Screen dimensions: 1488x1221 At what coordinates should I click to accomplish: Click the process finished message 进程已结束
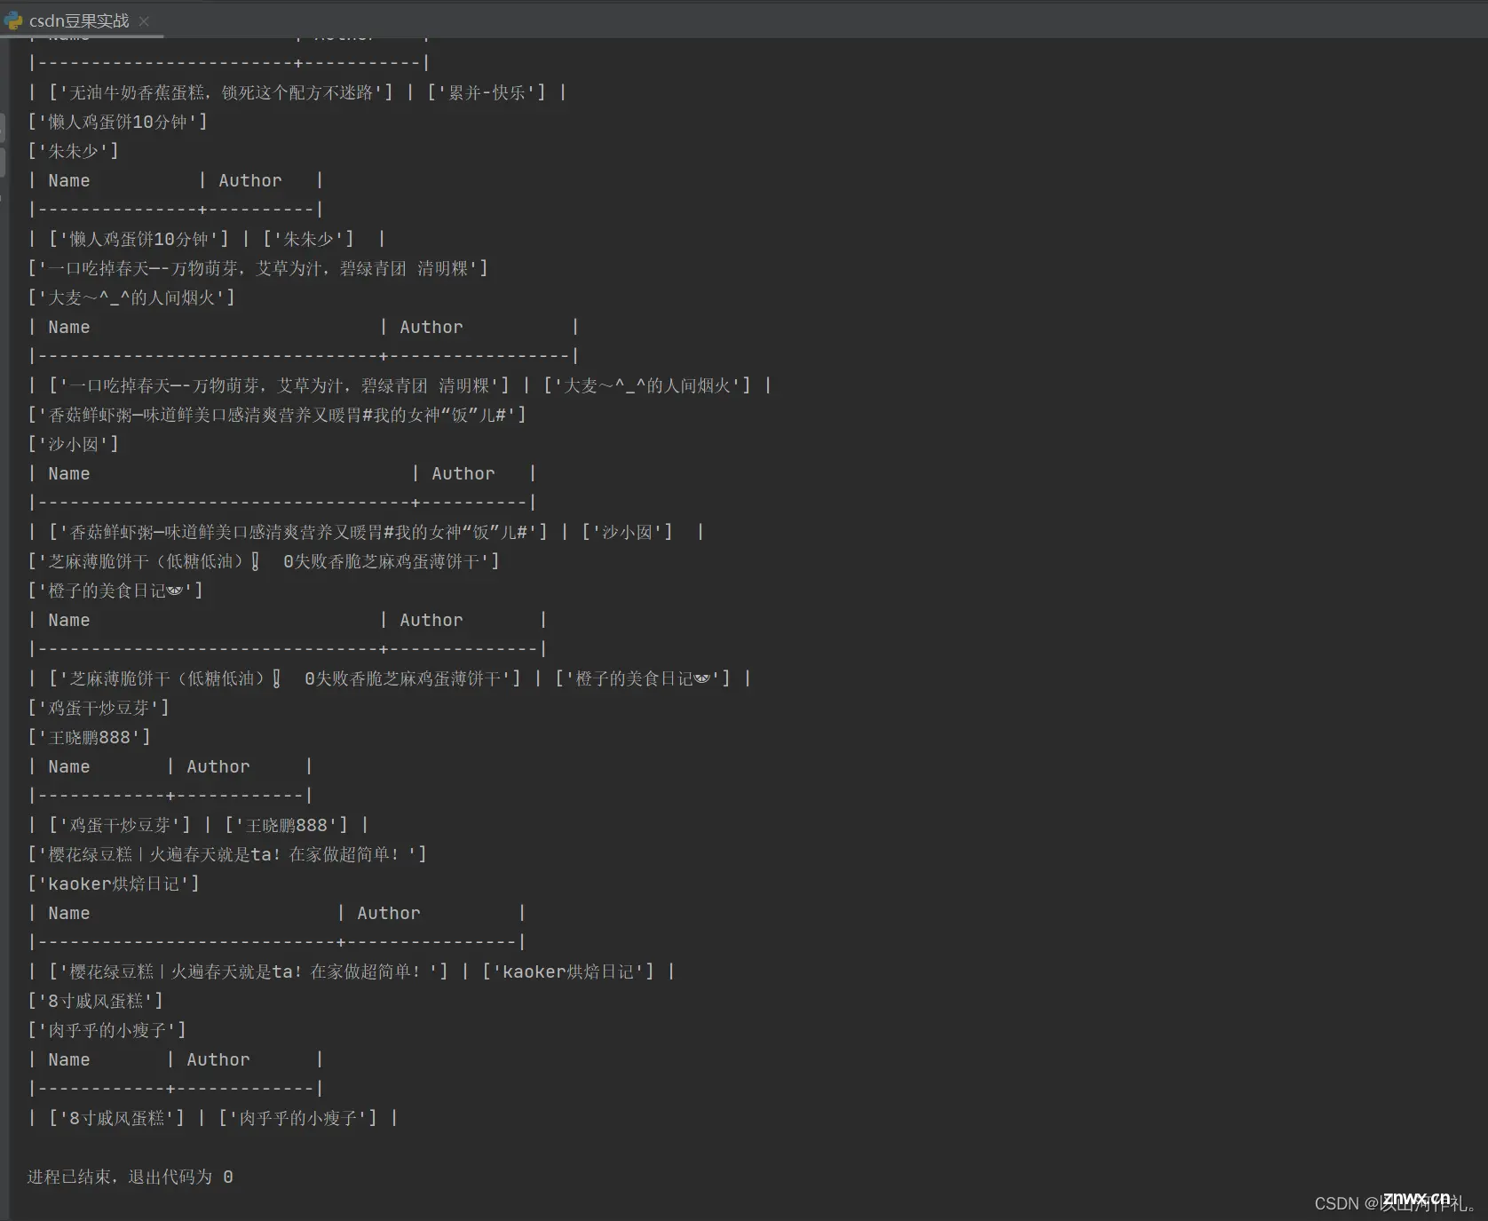click(131, 1177)
